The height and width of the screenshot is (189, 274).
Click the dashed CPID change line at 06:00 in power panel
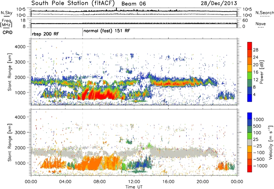[83, 72]
